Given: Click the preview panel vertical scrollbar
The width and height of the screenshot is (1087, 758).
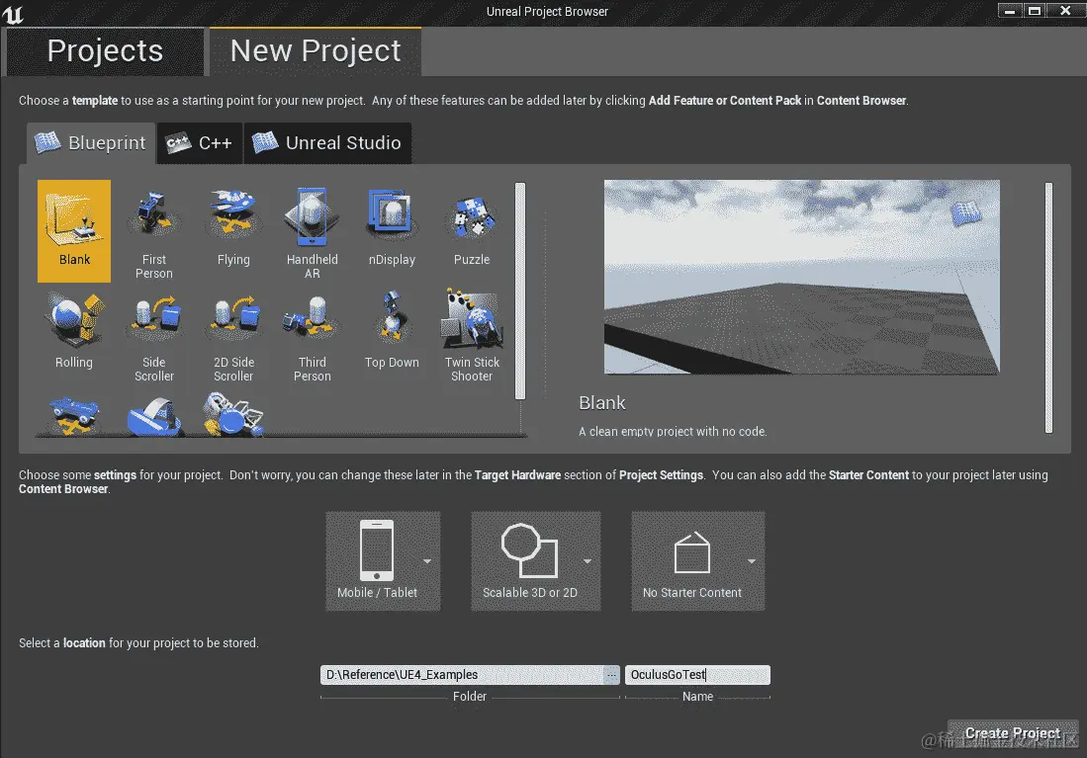Looking at the screenshot, I should point(1048,307).
